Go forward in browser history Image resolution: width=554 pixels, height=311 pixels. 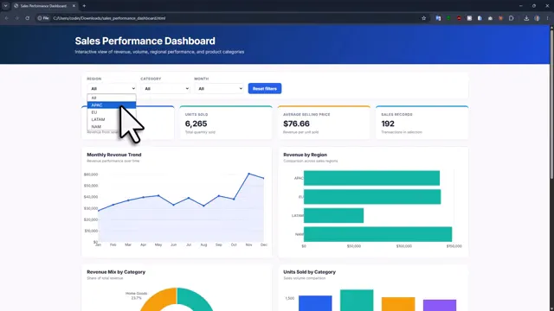16,18
